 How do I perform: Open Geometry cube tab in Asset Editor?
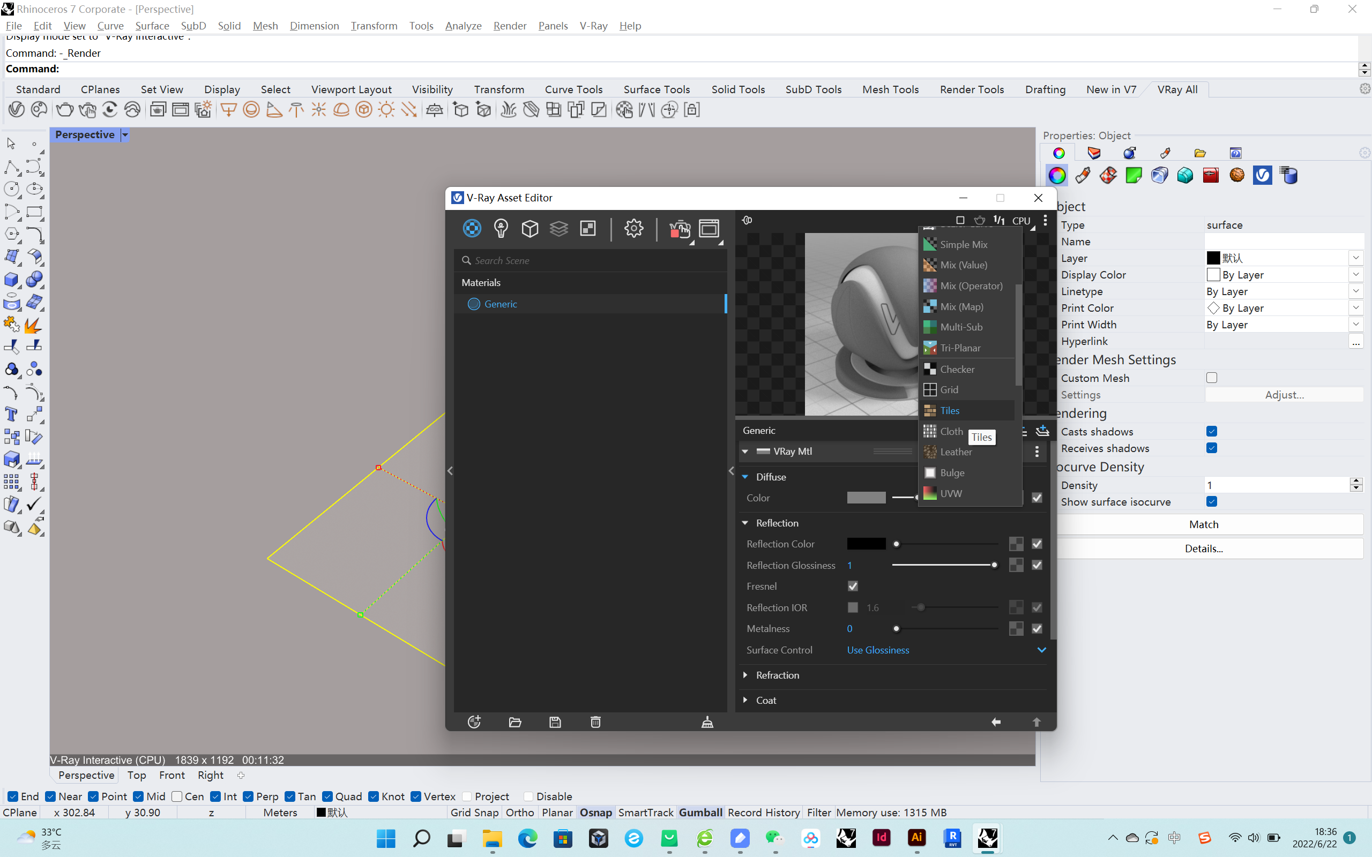[530, 228]
